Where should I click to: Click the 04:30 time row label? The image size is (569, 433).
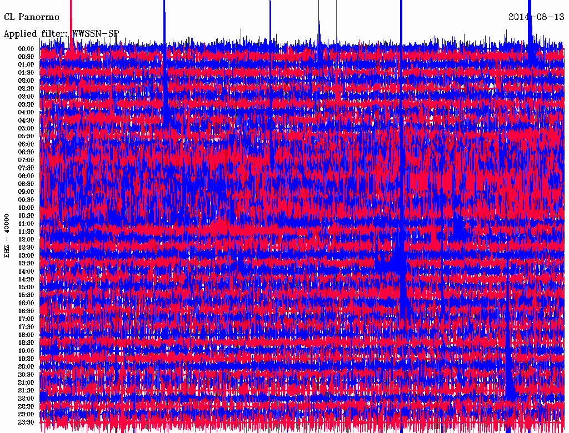point(26,120)
